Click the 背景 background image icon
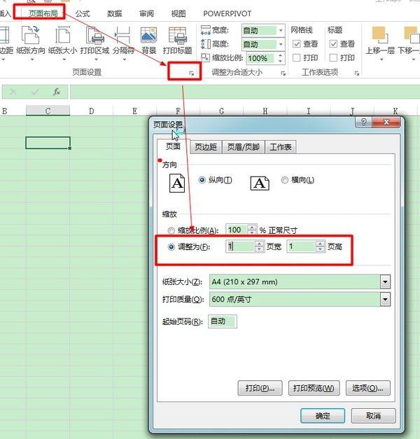The image size is (420, 439). pos(148,36)
